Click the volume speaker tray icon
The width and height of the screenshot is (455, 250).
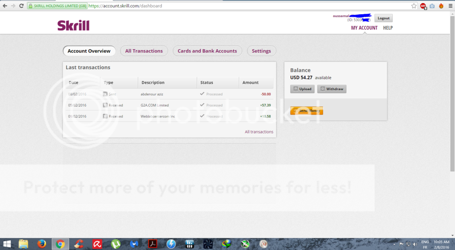click(415, 244)
